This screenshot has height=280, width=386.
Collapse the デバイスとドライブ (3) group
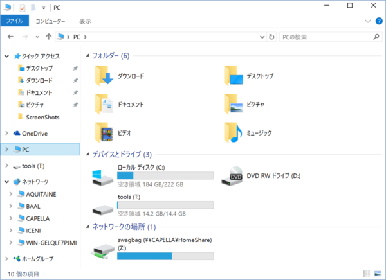coord(87,154)
